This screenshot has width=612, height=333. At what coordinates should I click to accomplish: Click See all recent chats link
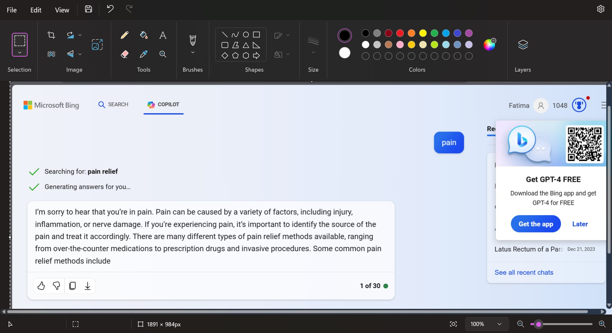(x=524, y=273)
